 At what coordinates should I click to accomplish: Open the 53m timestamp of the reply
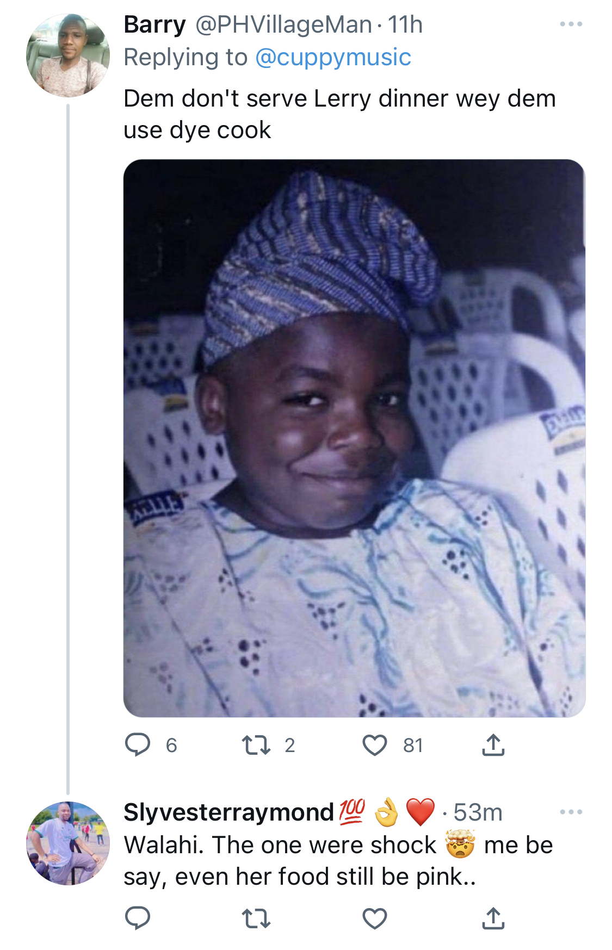coord(478,812)
